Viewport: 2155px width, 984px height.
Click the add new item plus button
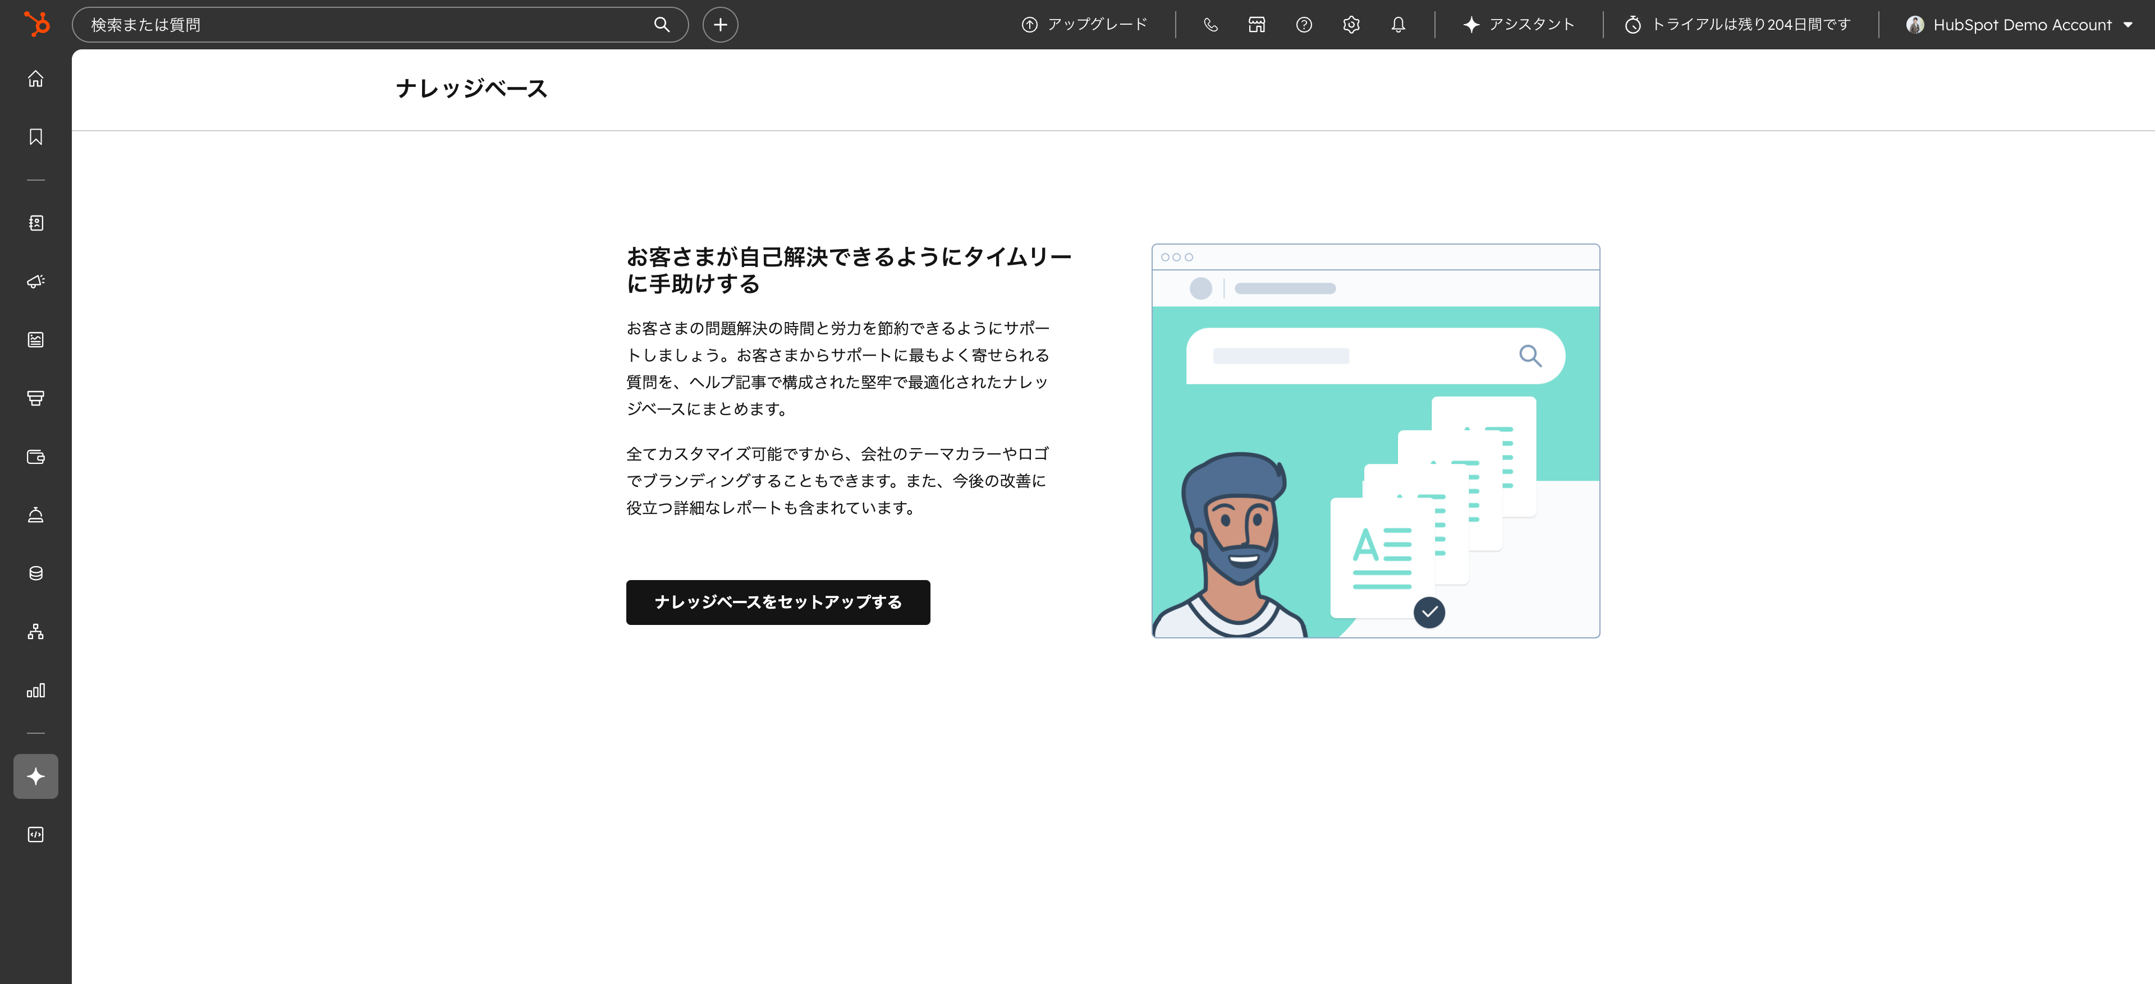719,24
